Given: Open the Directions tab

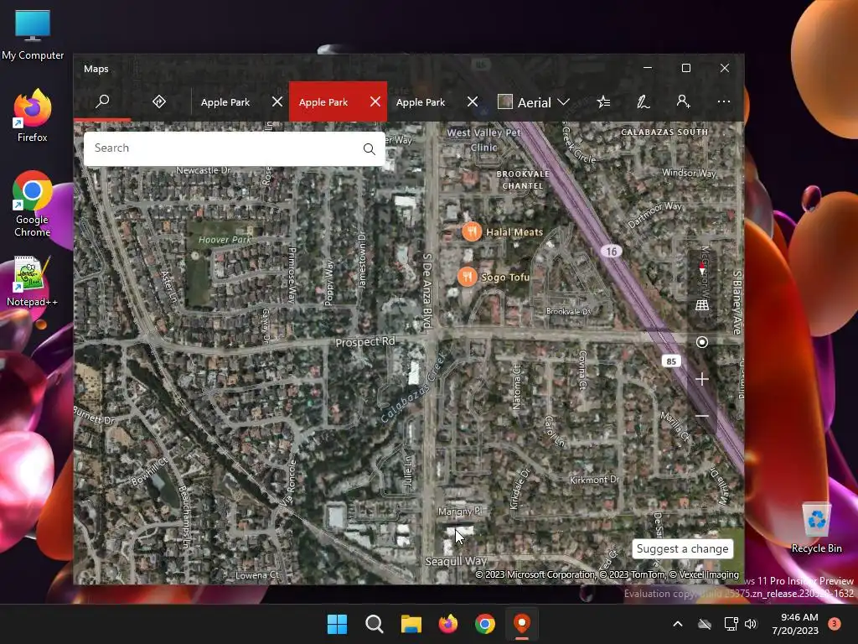Looking at the screenshot, I should tap(159, 101).
